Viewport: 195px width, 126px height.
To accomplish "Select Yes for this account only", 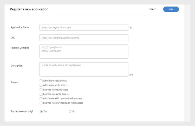I will point(41,111).
